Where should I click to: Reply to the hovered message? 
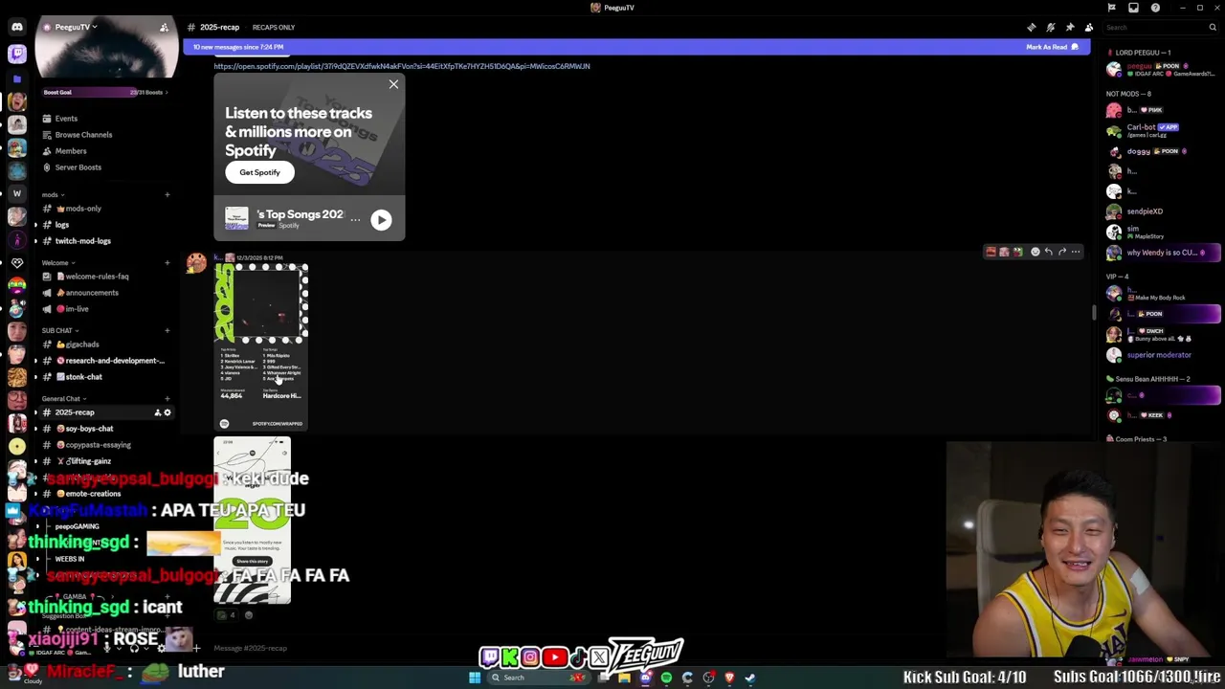(x=1048, y=252)
